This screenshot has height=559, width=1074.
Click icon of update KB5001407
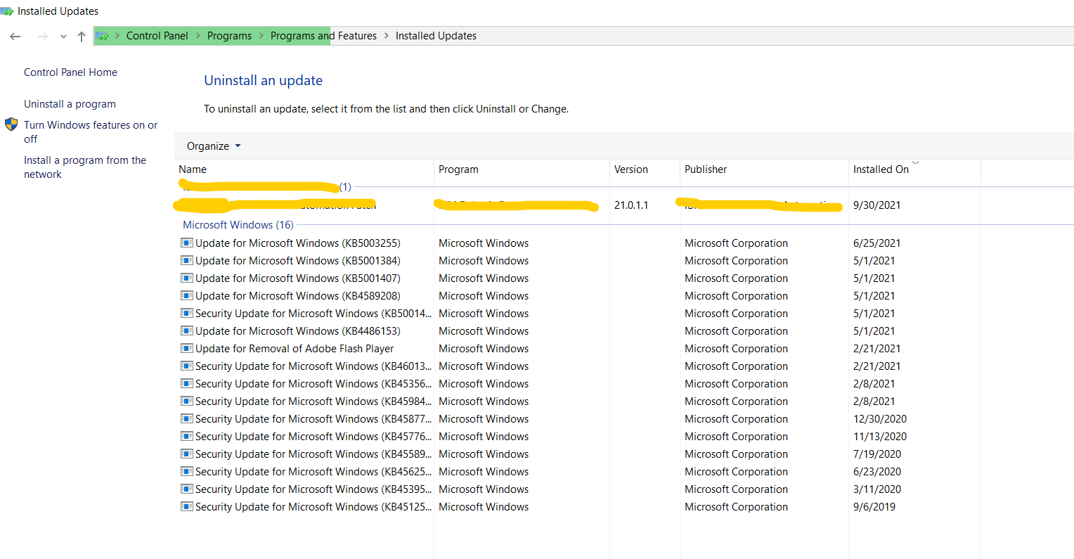(187, 278)
